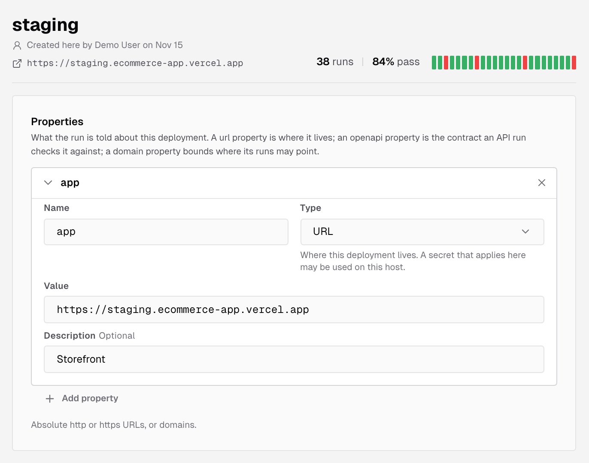
Task: Click the Absolute http or https URLs hint
Action: [114, 425]
